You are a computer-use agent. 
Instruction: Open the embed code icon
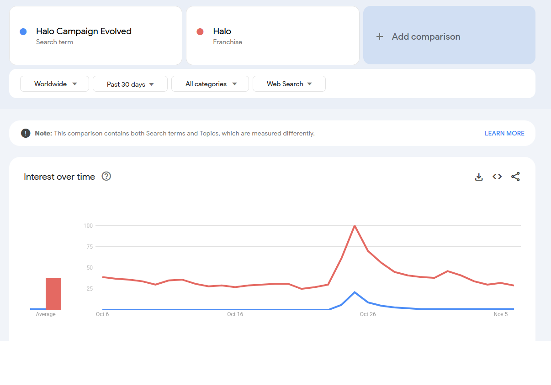[497, 177]
